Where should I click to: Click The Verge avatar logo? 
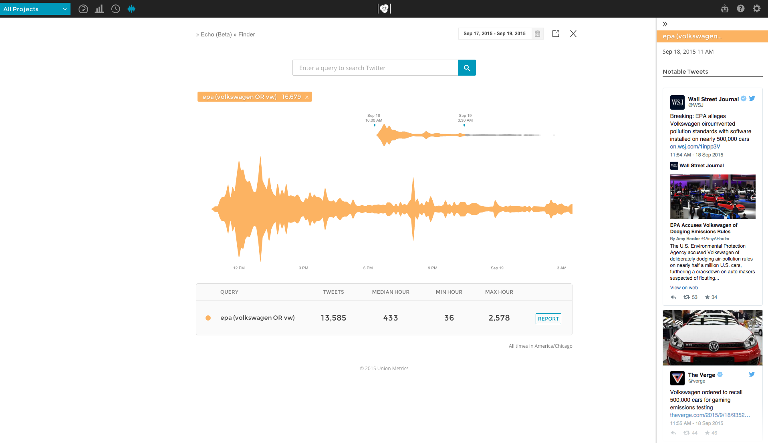coord(677,378)
